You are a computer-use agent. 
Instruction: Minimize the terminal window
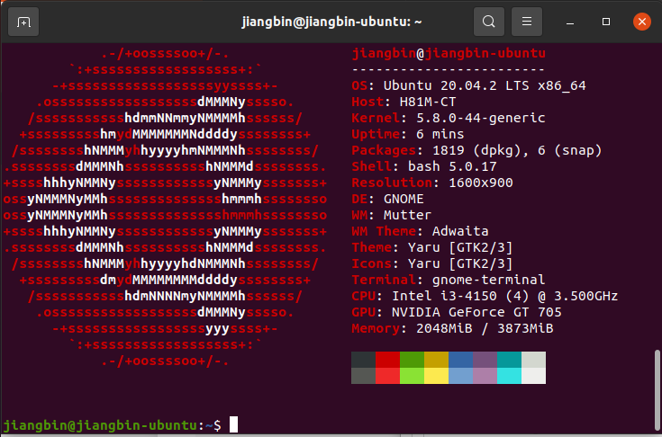570,22
